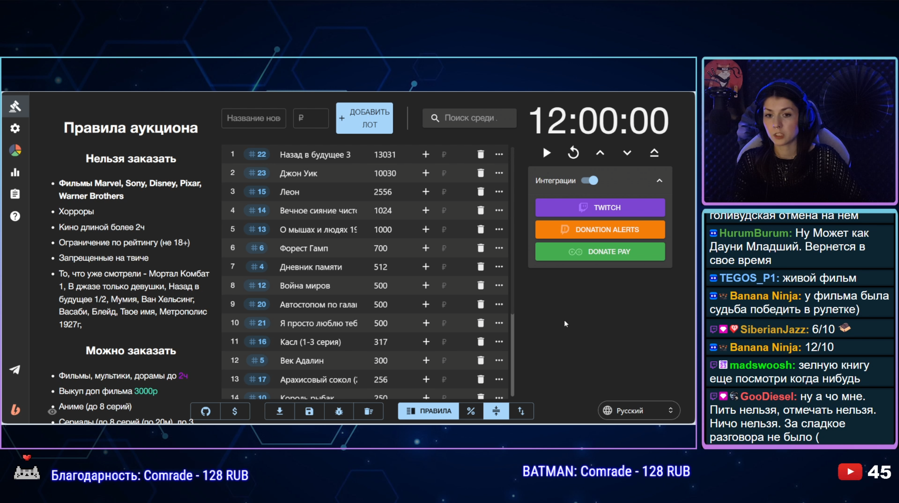Click the Telegram paper plane icon
Image resolution: width=899 pixels, height=503 pixels.
pyautogui.click(x=15, y=370)
